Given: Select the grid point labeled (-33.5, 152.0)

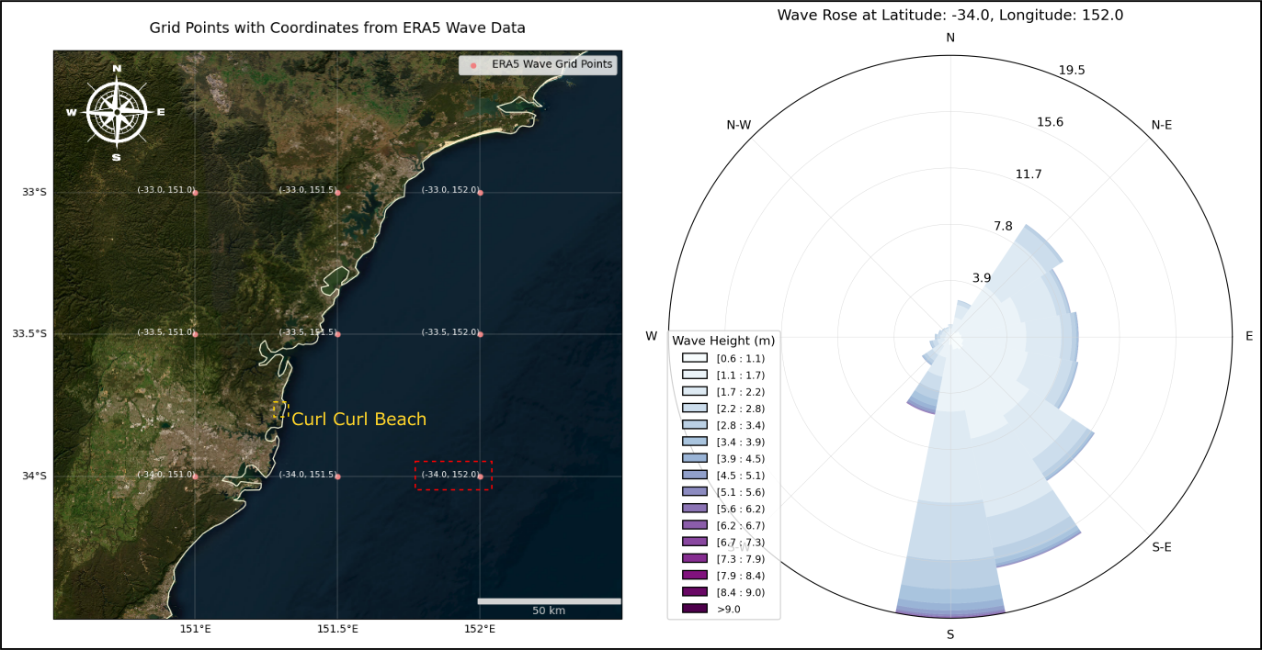Looking at the screenshot, I should pos(480,333).
